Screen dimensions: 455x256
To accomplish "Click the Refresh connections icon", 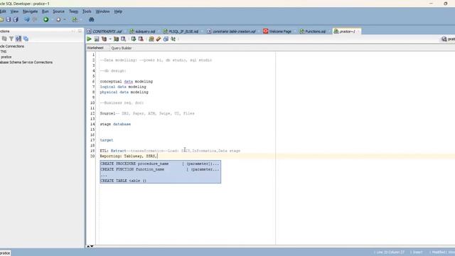I will coord(4,38).
